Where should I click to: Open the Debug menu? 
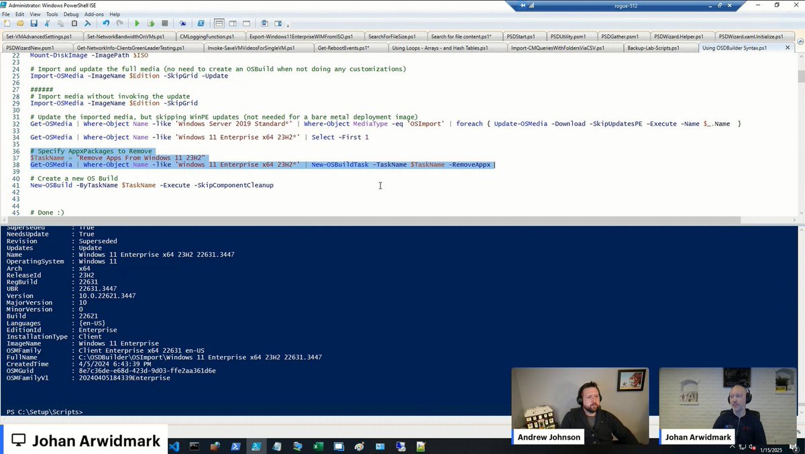[71, 13]
